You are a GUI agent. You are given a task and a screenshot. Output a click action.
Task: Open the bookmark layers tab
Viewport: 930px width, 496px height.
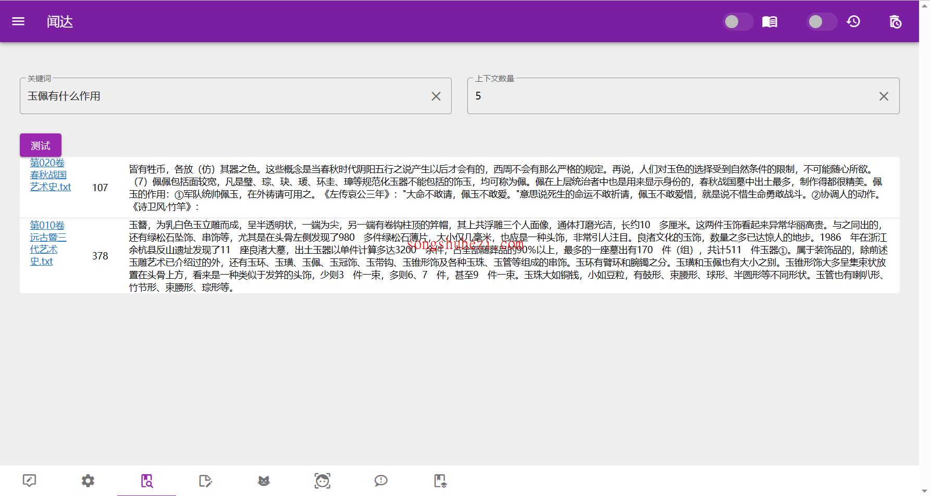[440, 480]
